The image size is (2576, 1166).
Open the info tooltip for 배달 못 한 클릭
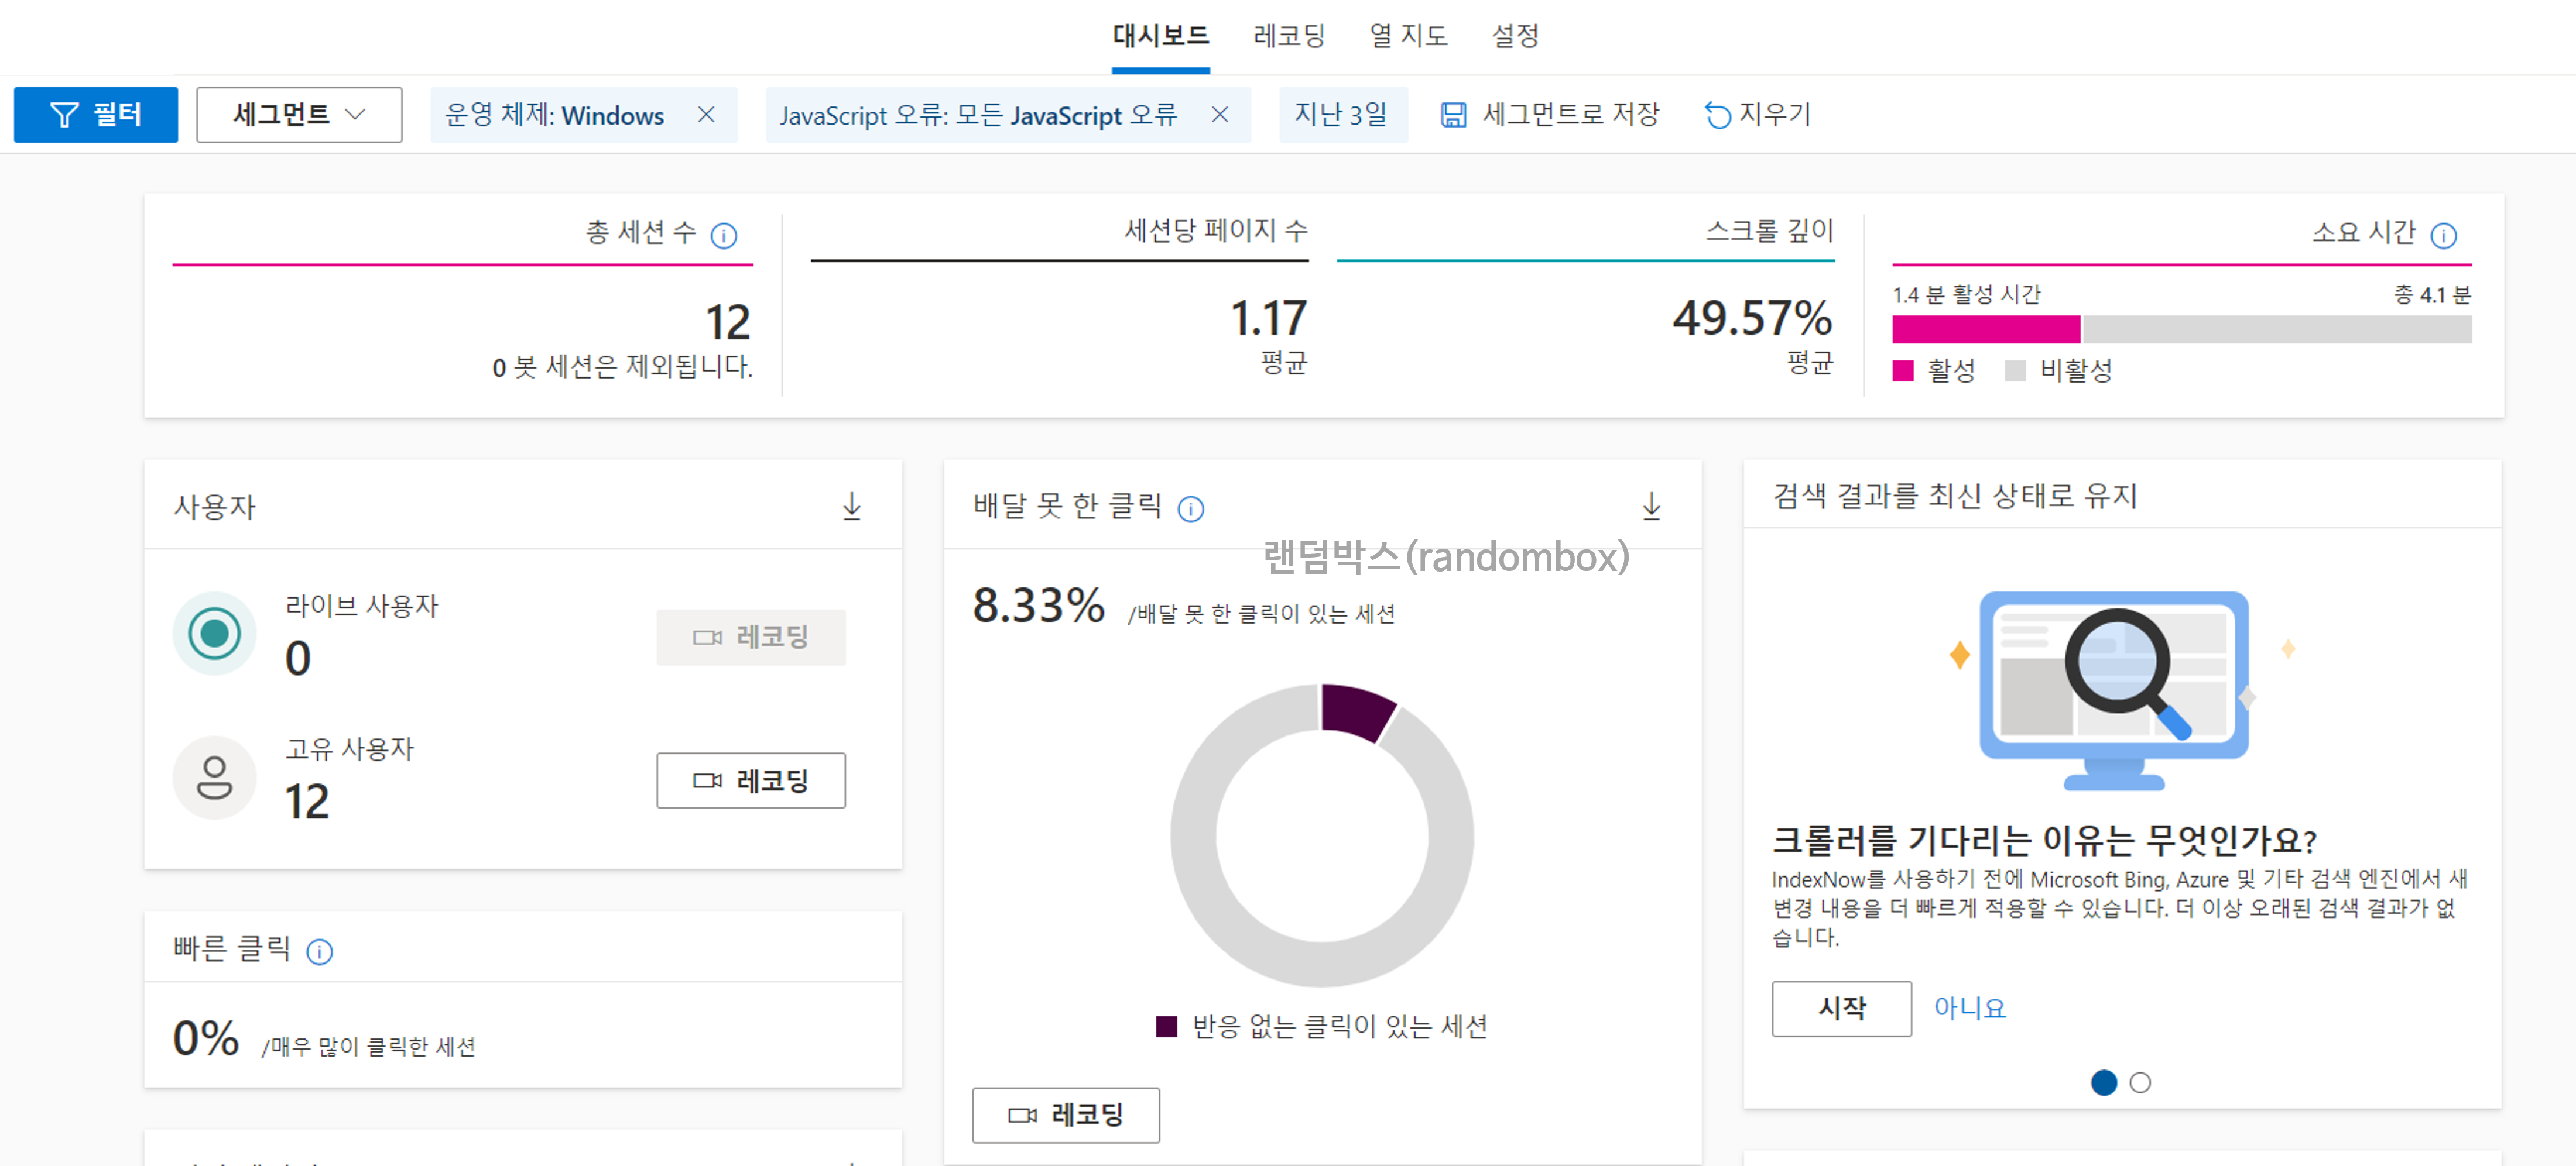click(1190, 508)
